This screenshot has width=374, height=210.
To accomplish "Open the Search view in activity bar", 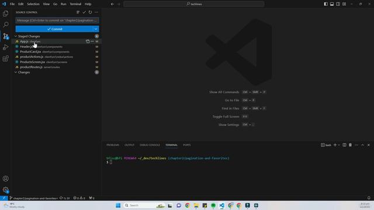I will 5,24.
